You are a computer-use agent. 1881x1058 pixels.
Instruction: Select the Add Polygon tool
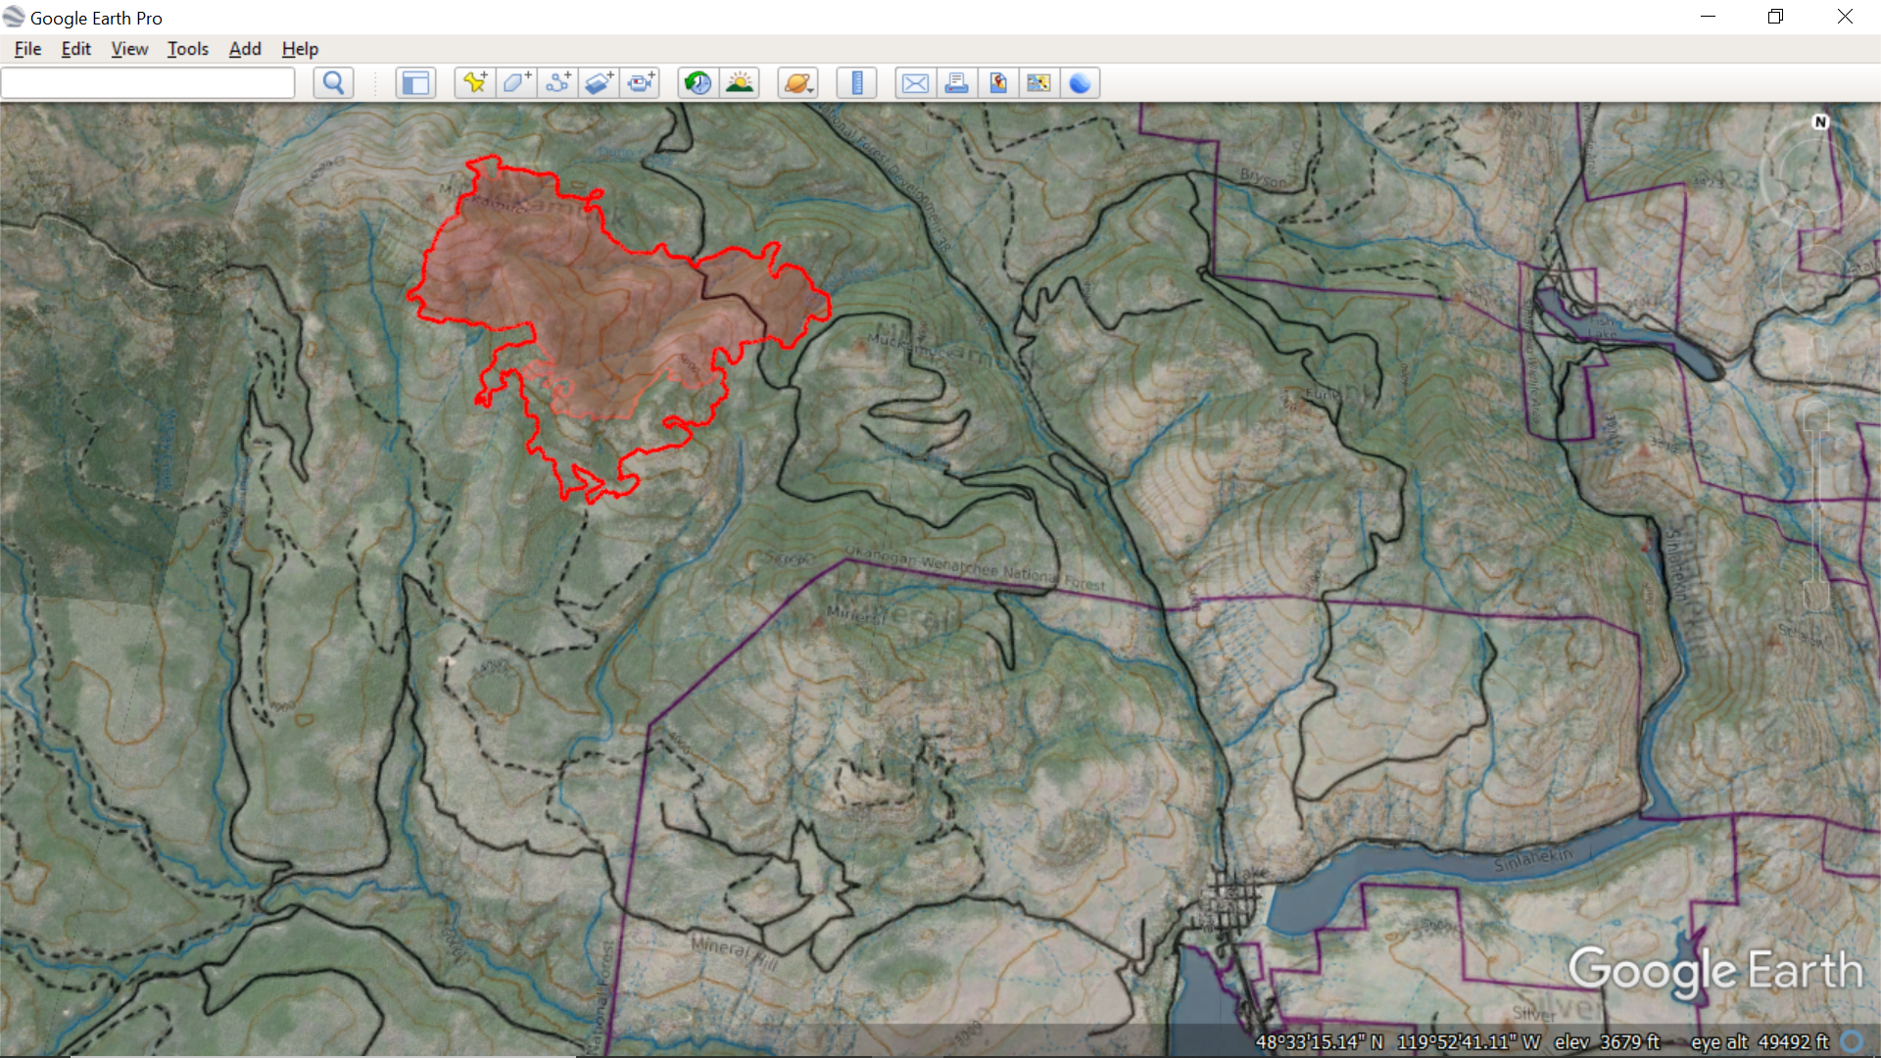[516, 83]
